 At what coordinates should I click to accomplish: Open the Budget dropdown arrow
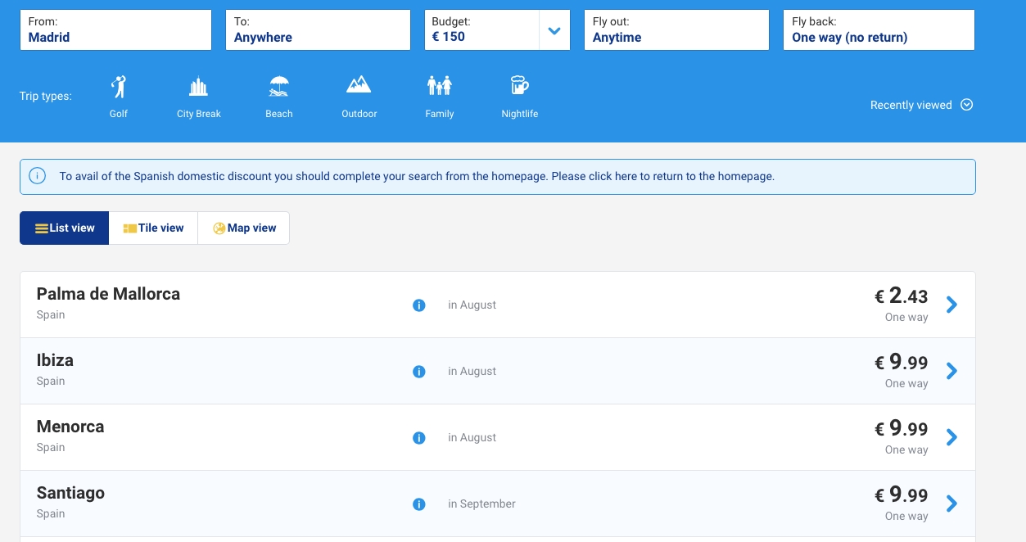[x=554, y=31]
